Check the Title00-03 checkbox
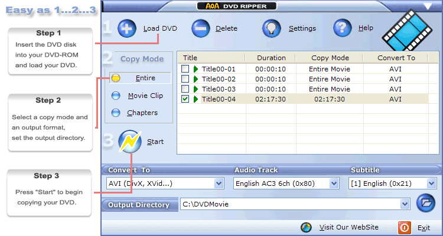 (185, 89)
